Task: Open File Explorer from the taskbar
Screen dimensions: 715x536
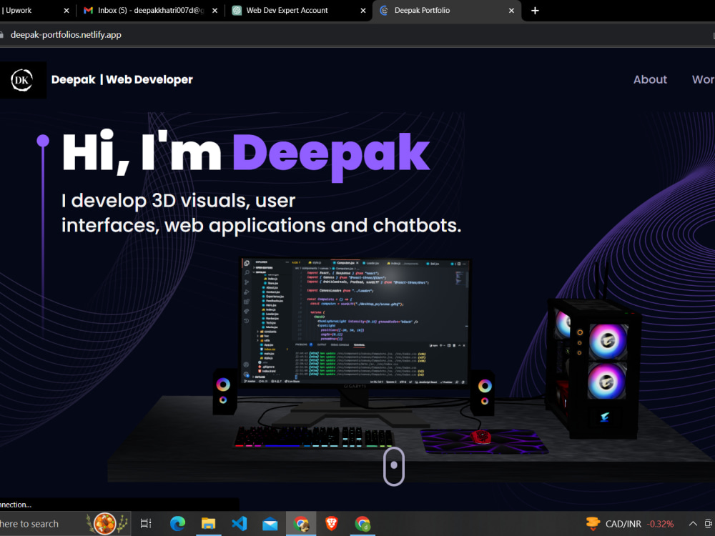Action: tap(209, 523)
